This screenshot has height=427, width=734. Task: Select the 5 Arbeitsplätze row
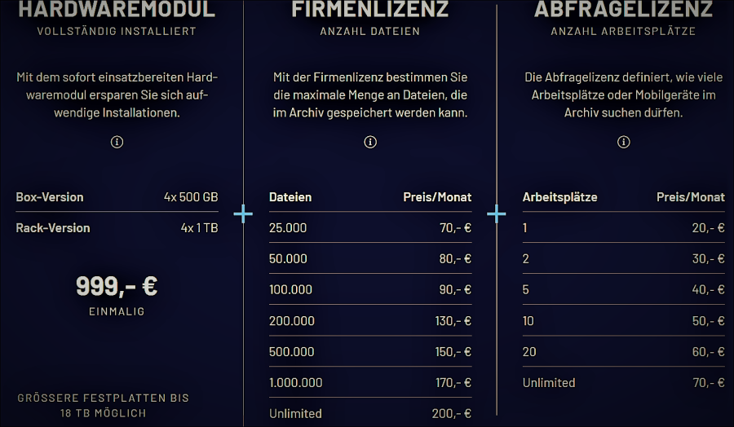click(624, 289)
